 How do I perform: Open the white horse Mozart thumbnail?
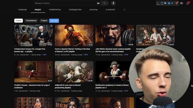74,72
